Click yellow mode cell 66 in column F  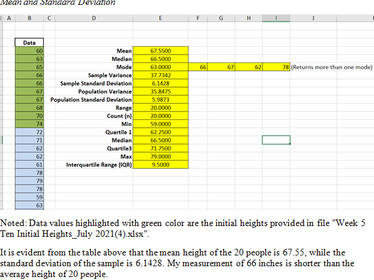pos(198,67)
